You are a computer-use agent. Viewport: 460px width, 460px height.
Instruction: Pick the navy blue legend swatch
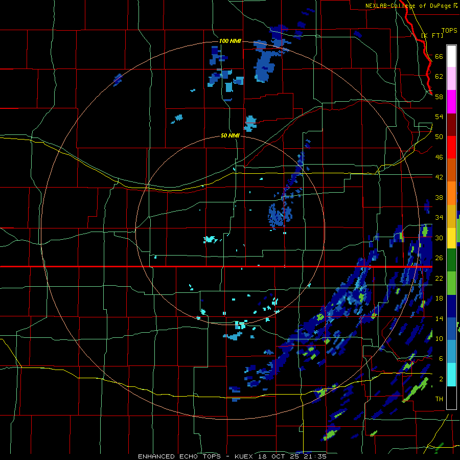pos(451,306)
